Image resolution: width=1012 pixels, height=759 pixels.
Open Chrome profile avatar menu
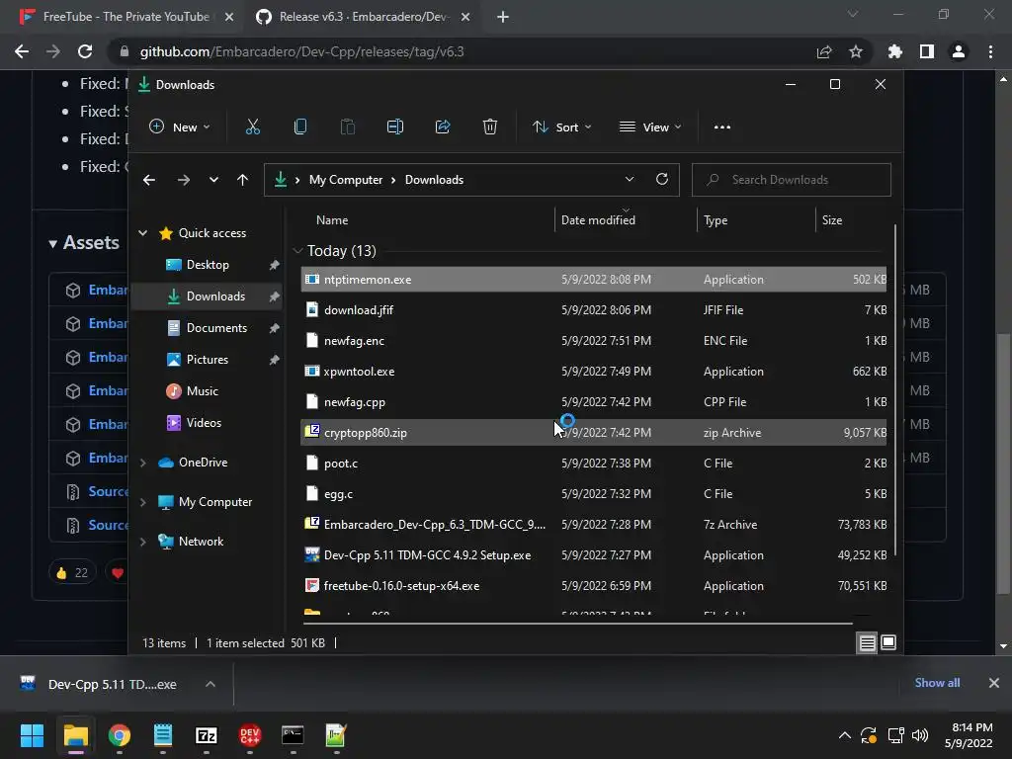click(x=959, y=51)
